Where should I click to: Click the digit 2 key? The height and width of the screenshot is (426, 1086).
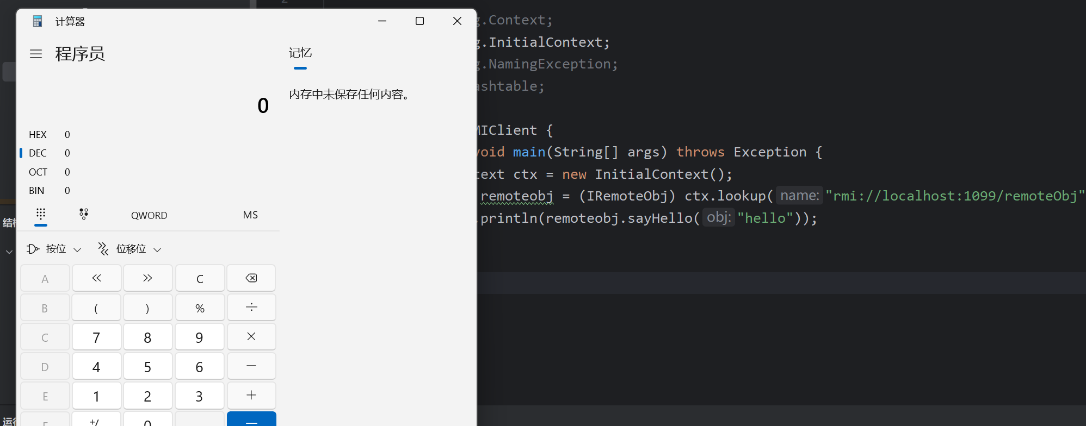147,396
